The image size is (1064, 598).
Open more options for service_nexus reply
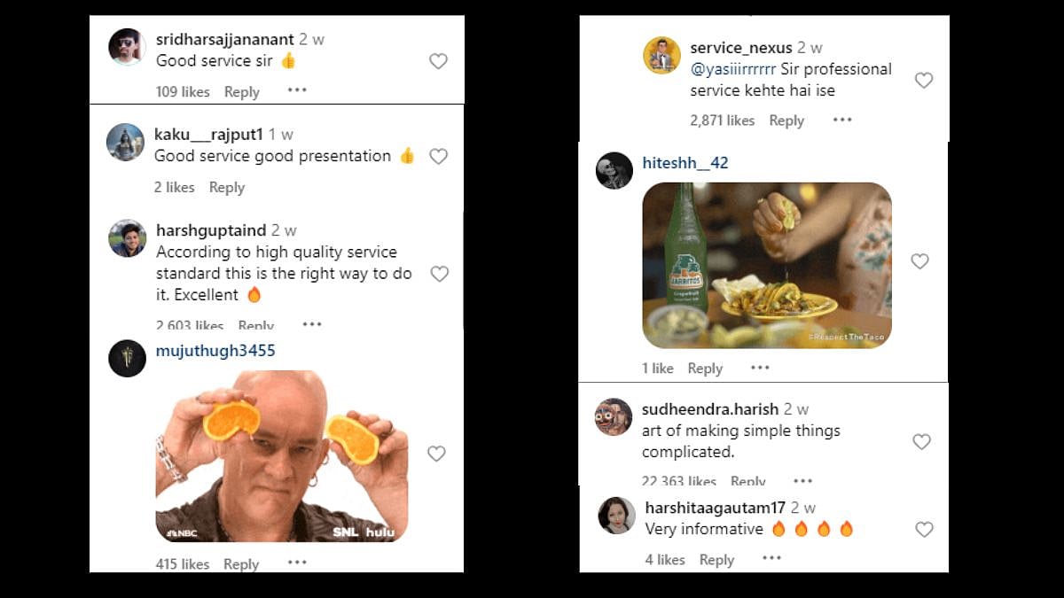coord(841,120)
